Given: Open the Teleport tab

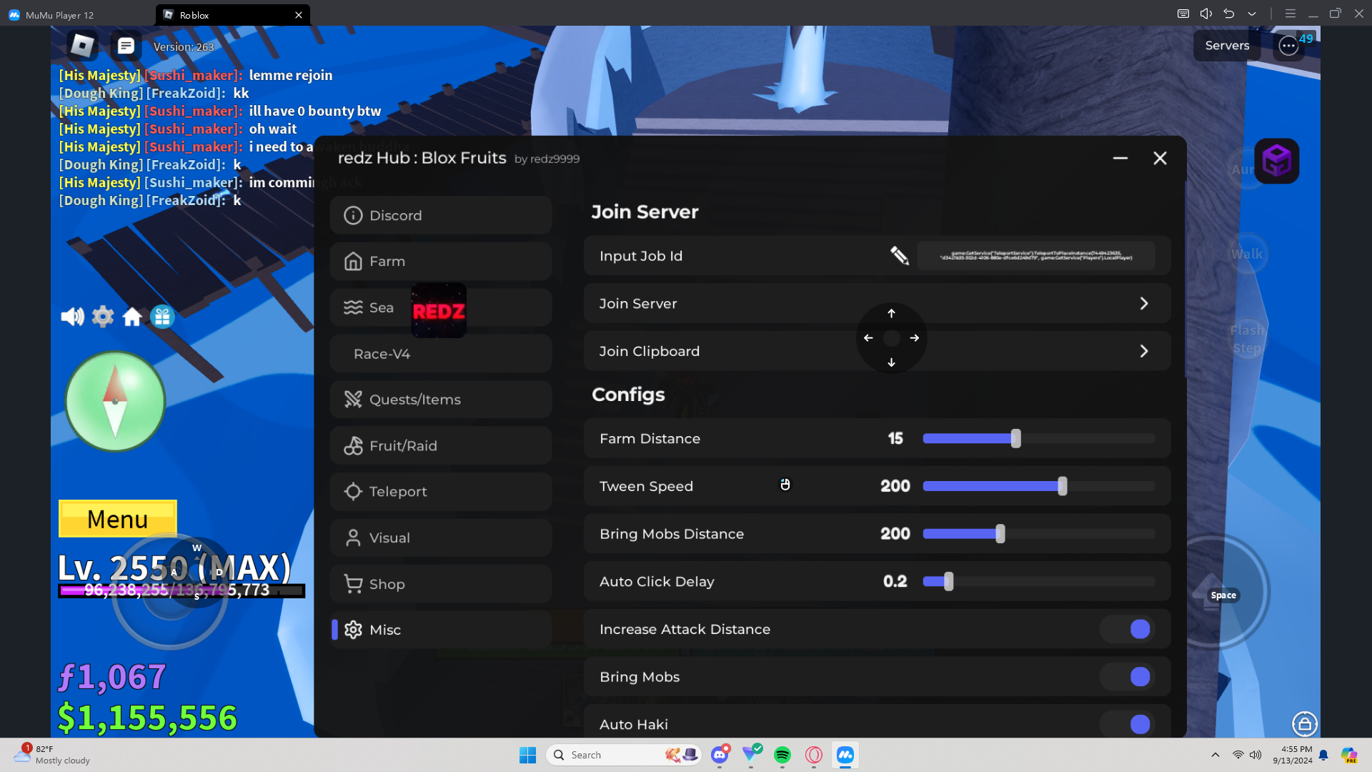Looking at the screenshot, I should [x=441, y=492].
